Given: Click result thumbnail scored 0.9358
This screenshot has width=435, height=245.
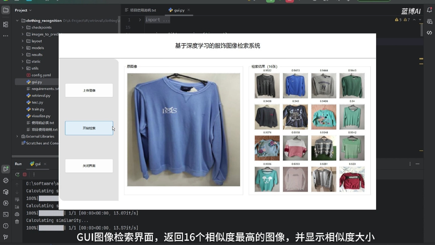Looking at the screenshot, I should (x=295, y=148).
